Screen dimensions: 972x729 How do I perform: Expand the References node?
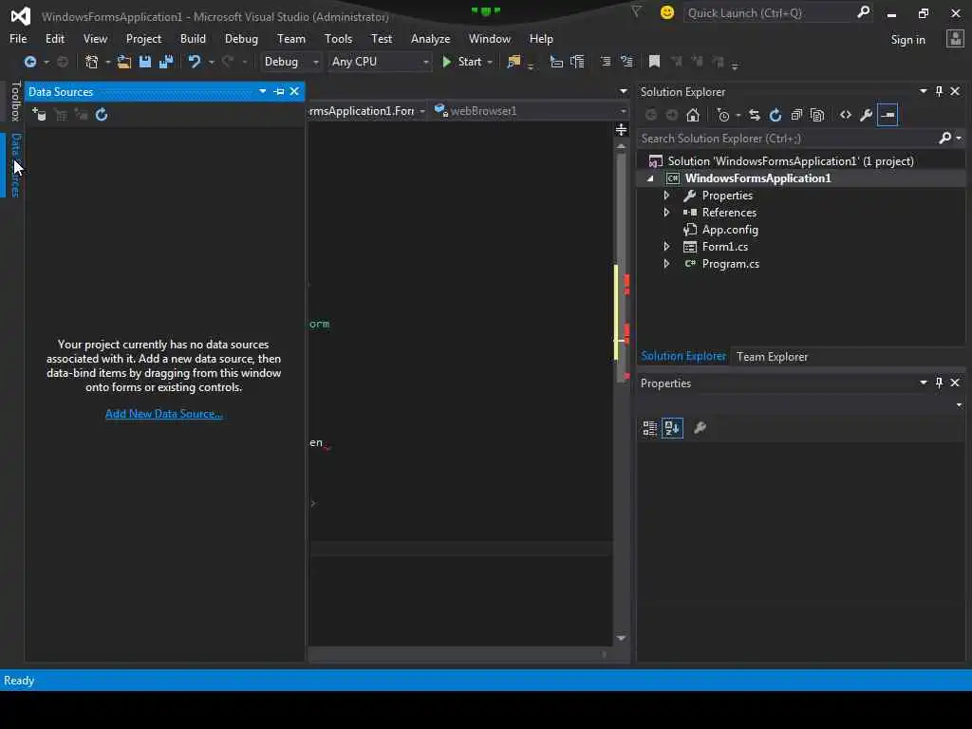coord(666,212)
